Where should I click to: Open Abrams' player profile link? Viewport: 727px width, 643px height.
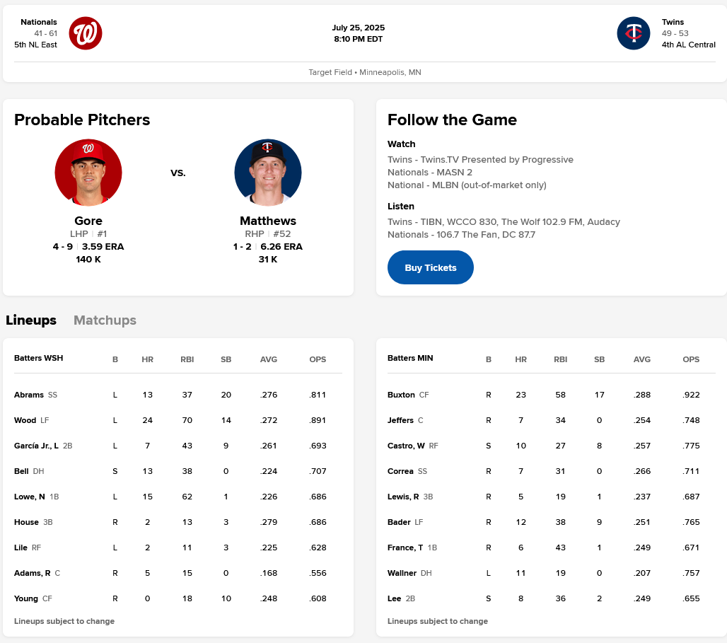pyautogui.click(x=29, y=395)
